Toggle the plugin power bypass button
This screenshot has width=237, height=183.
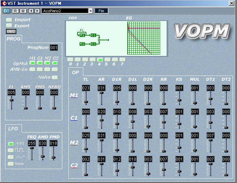[x=6, y=11]
